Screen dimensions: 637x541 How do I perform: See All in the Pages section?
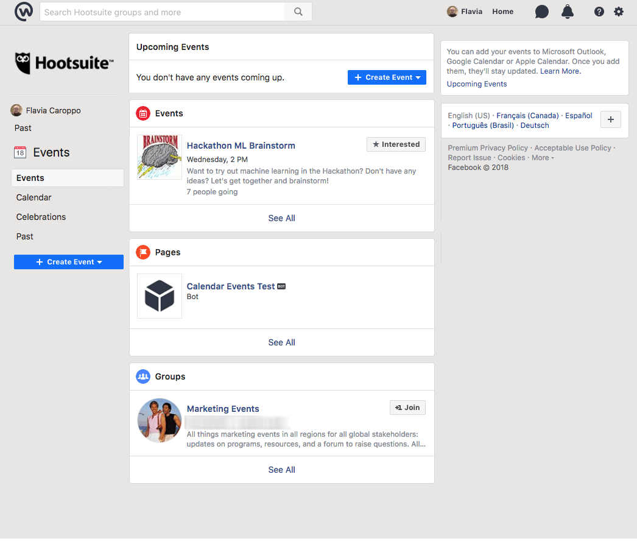[x=281, y=342]
